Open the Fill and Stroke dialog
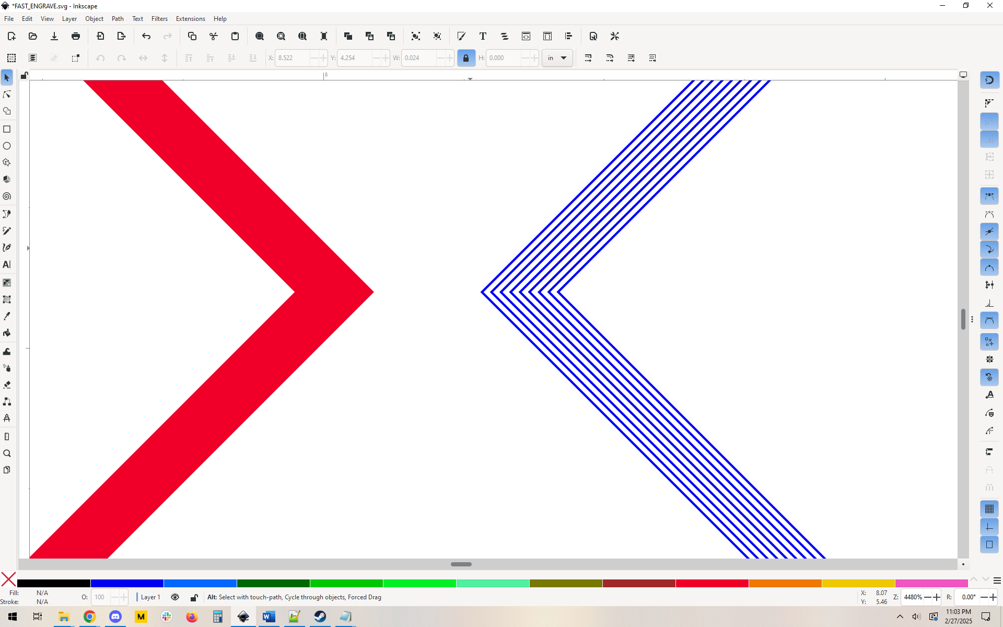 (461, 36)
